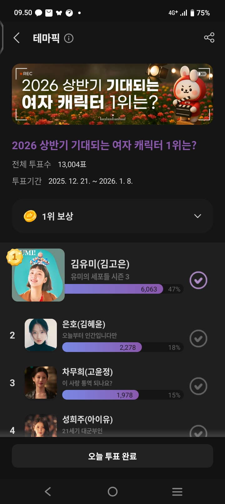This screenshot has height=504, width=225.
Task: Open the recent apps navigation button
Action: (177, 491)
